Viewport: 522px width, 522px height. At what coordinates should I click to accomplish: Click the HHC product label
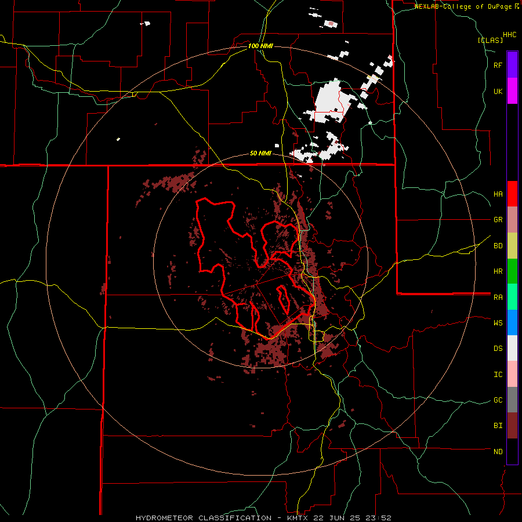pos(510,35)
